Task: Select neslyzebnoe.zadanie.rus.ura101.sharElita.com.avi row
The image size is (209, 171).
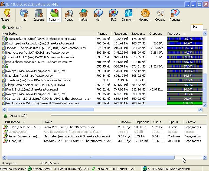Action: click(x=102, y=62)
